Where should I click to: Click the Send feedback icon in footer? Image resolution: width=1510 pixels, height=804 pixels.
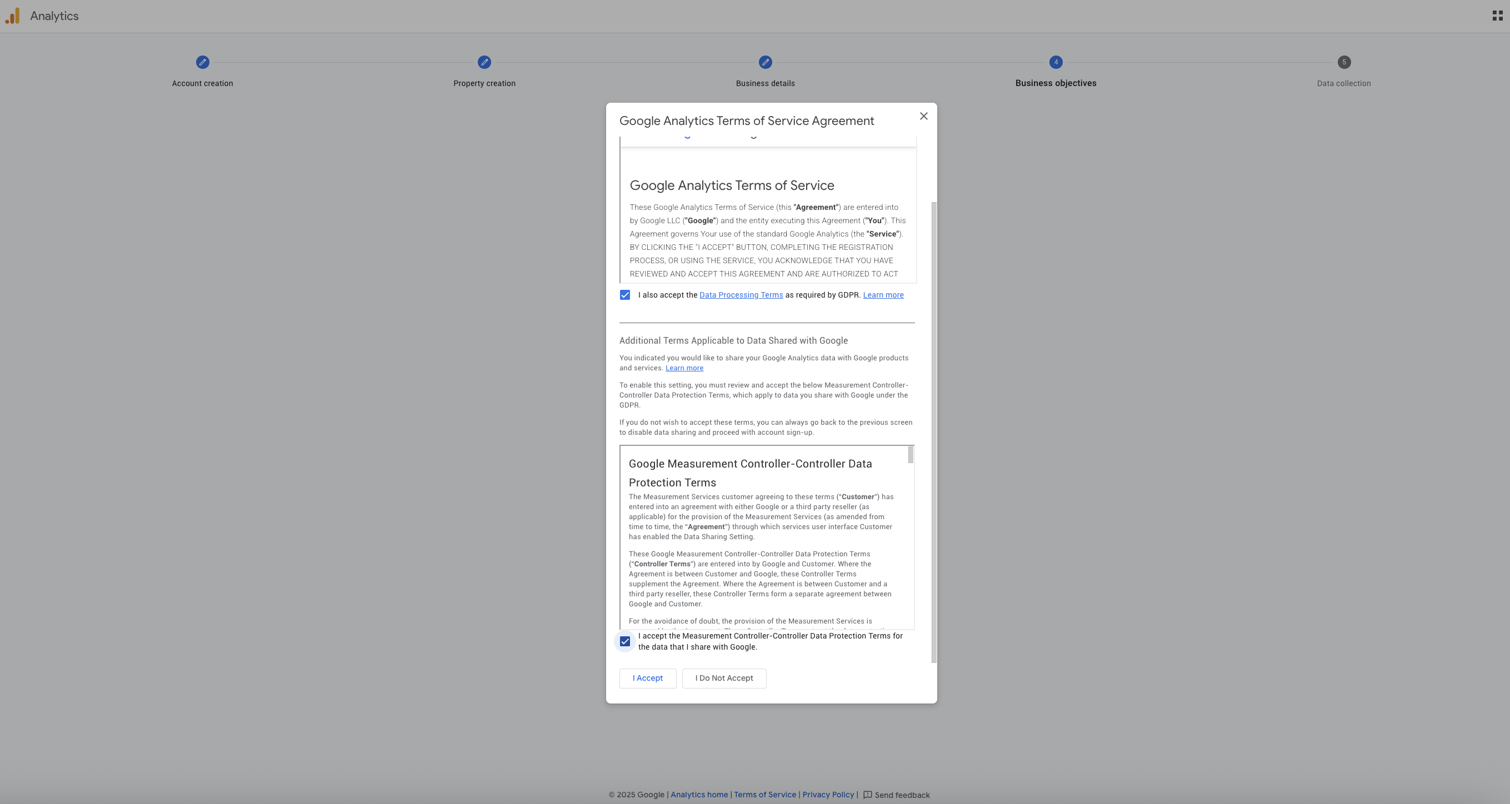[x=868, y=795]
